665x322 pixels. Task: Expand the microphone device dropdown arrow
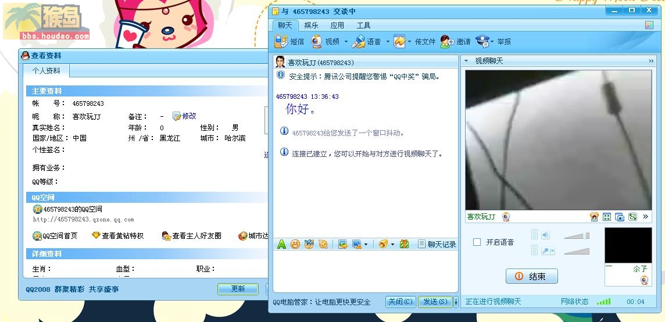coord(553,252)
